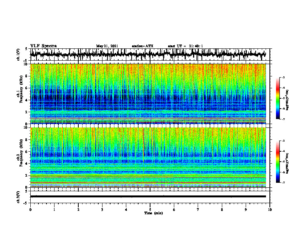The width and height of the screenshot is (304, 235).
Task: Click time axis tick label 6
Action: pyautogui.click(x=174, y=210)
